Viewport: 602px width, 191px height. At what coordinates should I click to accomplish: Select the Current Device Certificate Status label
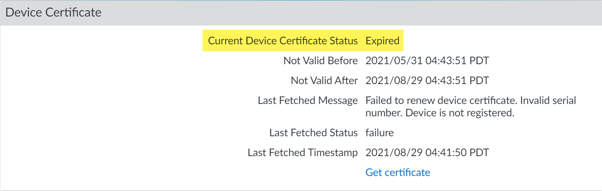tap(283, 41)
